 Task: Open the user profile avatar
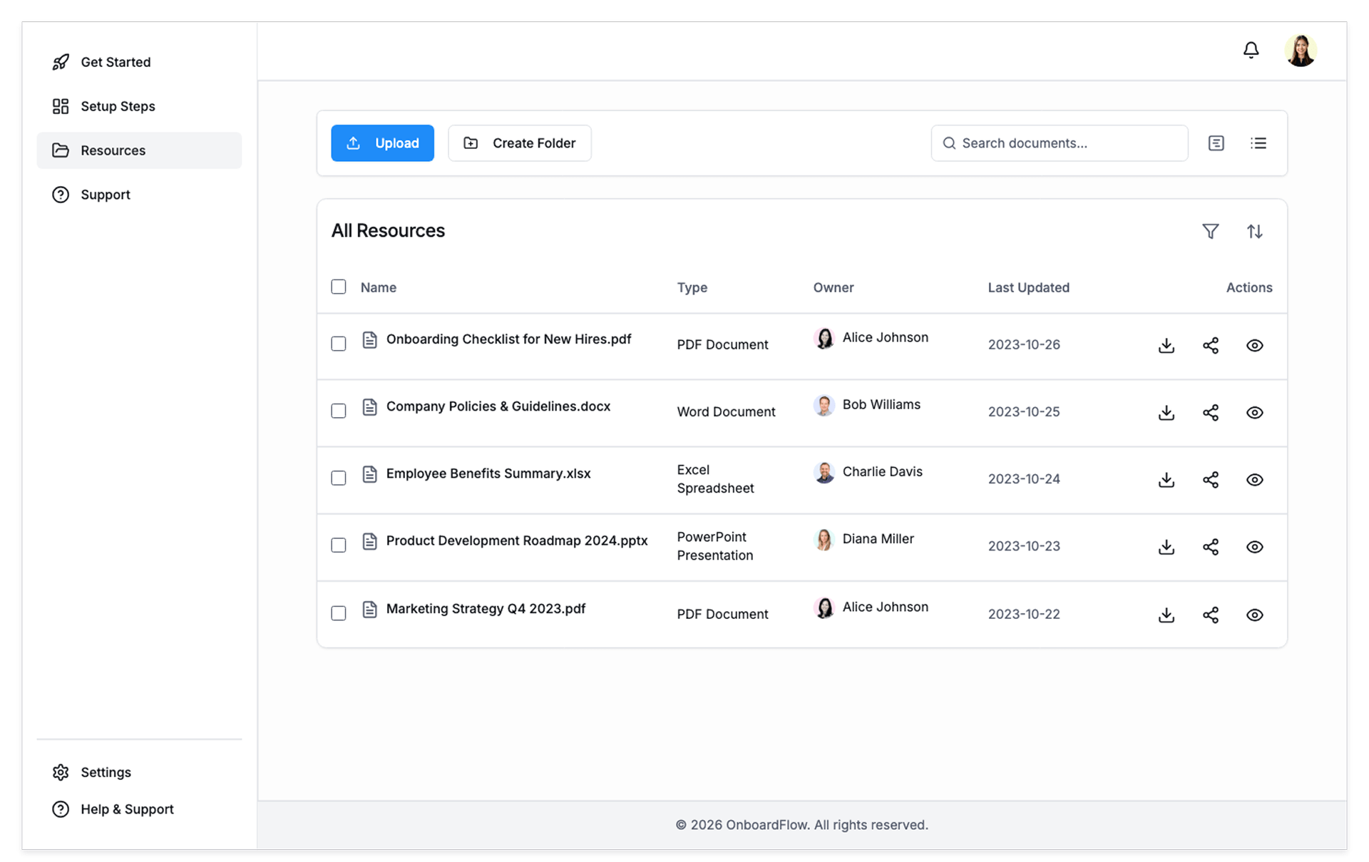[x=1300, y=51]
